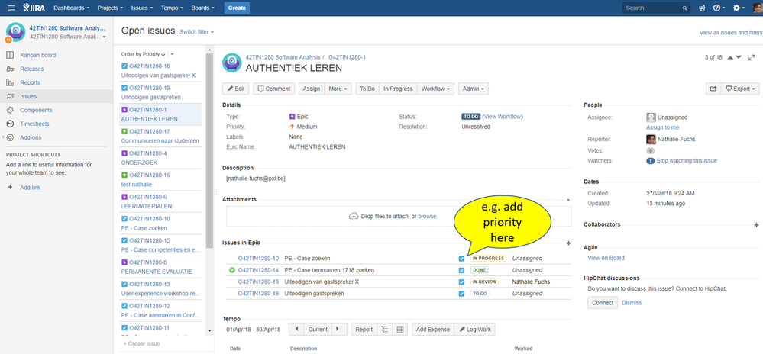Open View all issues and filters
Screen dimensions: 763x354
731,33
